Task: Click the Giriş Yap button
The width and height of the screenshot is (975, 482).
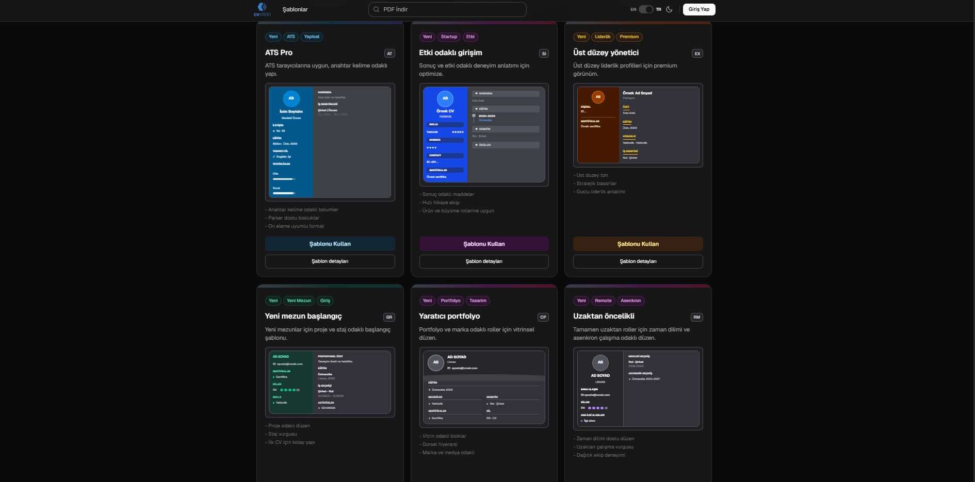Action: pos(698,9)
